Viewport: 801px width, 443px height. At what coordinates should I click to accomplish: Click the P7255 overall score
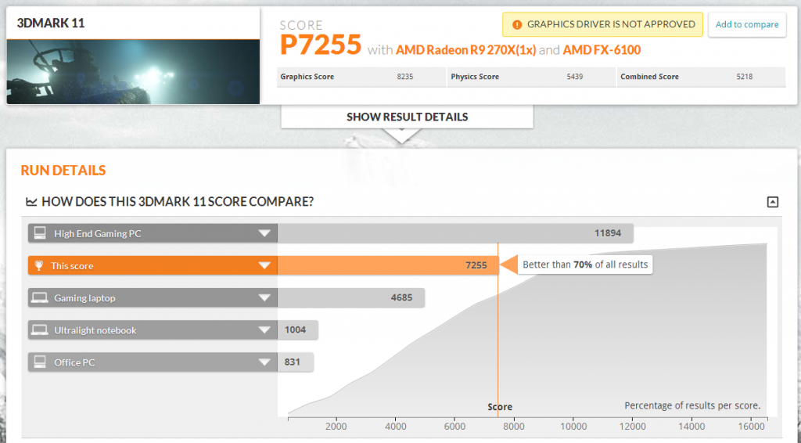pos(321,45)
